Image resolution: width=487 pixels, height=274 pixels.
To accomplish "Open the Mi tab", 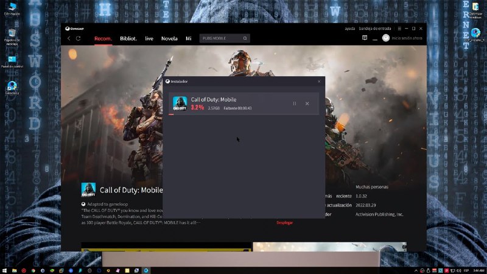I will coord(189,38).
